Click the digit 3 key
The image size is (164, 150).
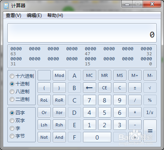120,125
